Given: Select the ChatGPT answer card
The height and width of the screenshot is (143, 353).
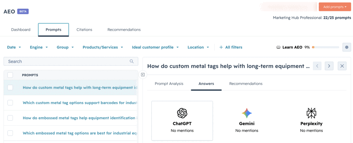Looking at the screenshot, I should coord(182,121).
